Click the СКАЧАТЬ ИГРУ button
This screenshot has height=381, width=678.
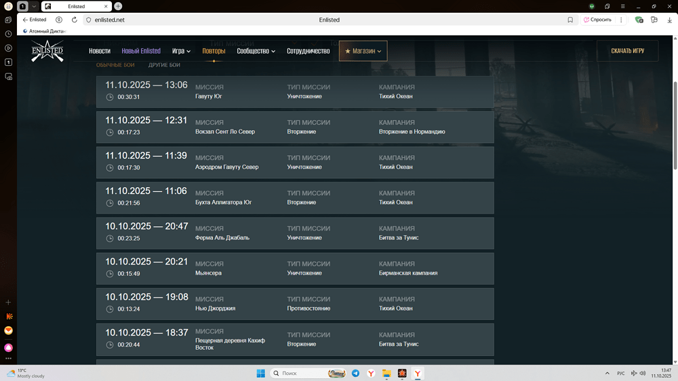627,51
